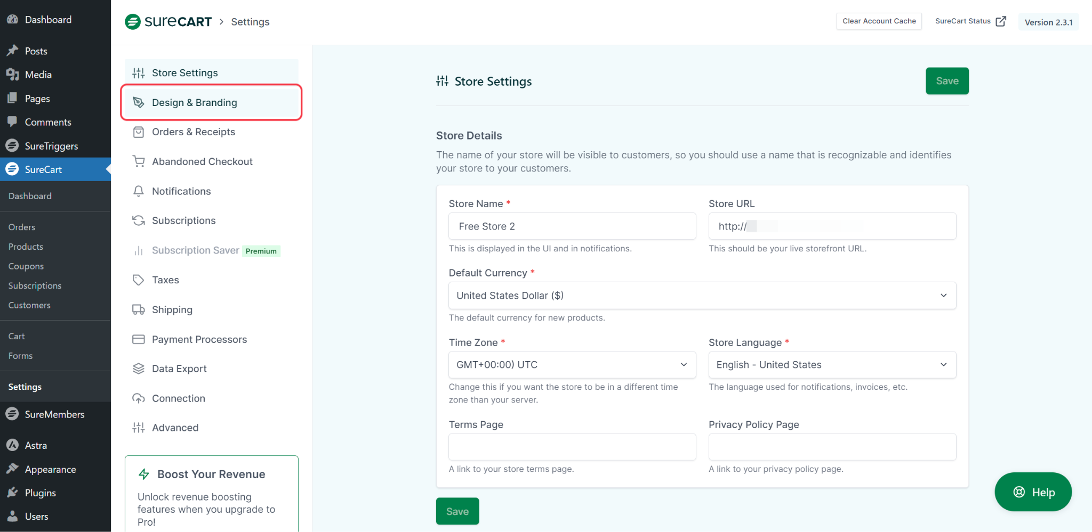Open Orders & Receipts settings
This screenshot has width=1092, height=532.
pyautogui.click(x=212, y=132)
